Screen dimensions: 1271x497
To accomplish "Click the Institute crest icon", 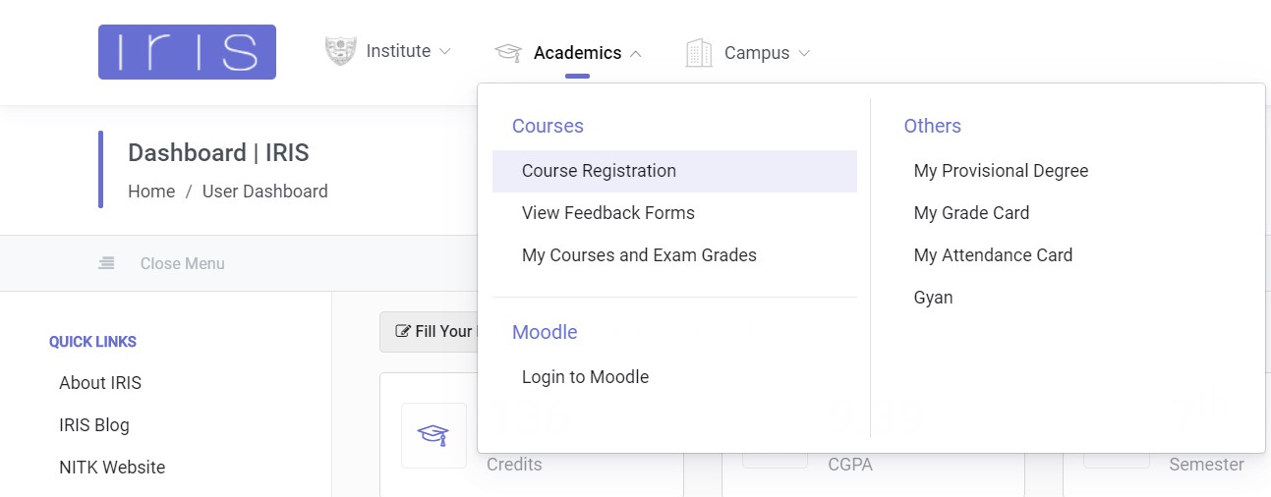I will point(340,51).
